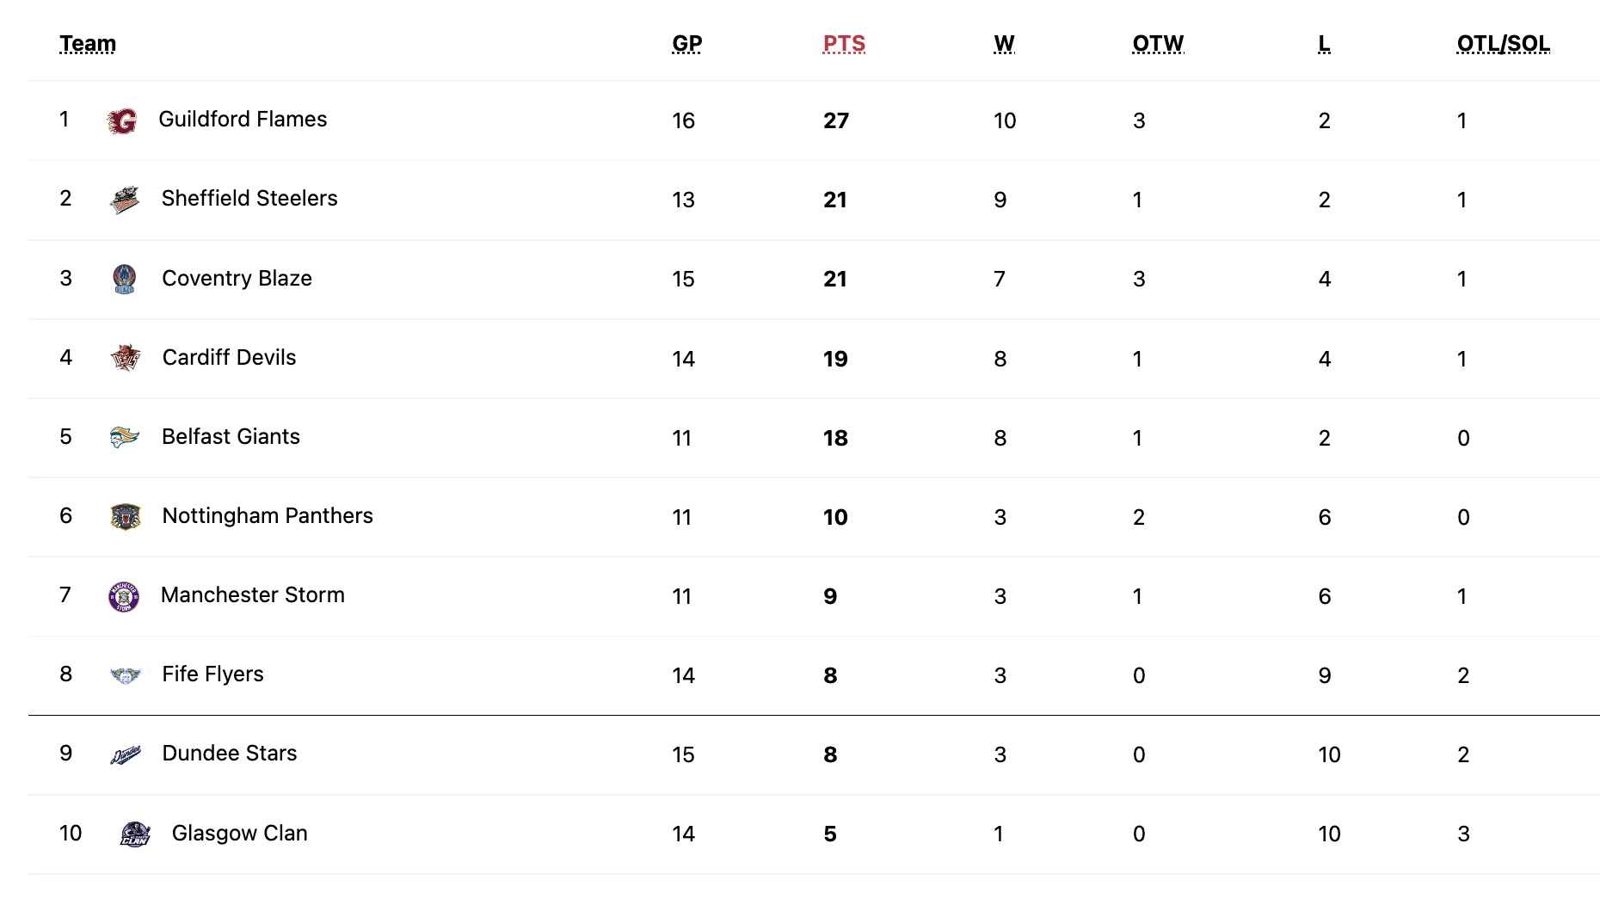Viewport: 1600px width, 905px height.
Task: Open the Guildford Flames team link
Action: pyautogui.click(x=243, y=120)
